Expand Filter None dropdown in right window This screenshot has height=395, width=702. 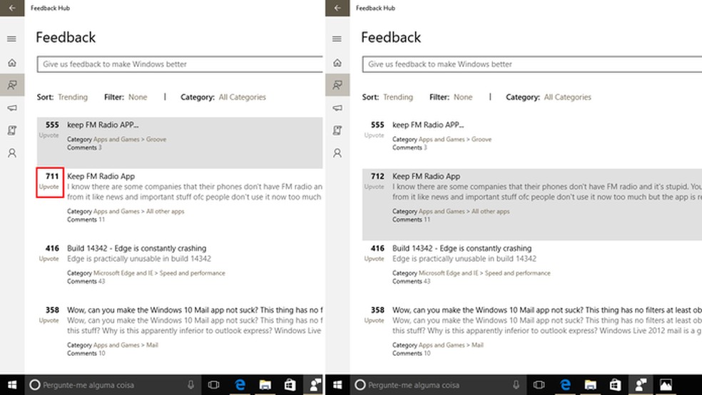coord(463,97)
